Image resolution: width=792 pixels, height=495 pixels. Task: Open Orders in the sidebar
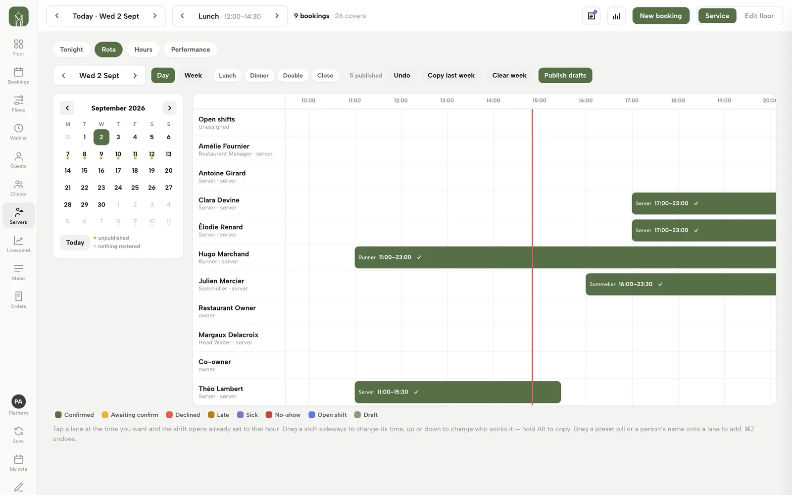18,300
